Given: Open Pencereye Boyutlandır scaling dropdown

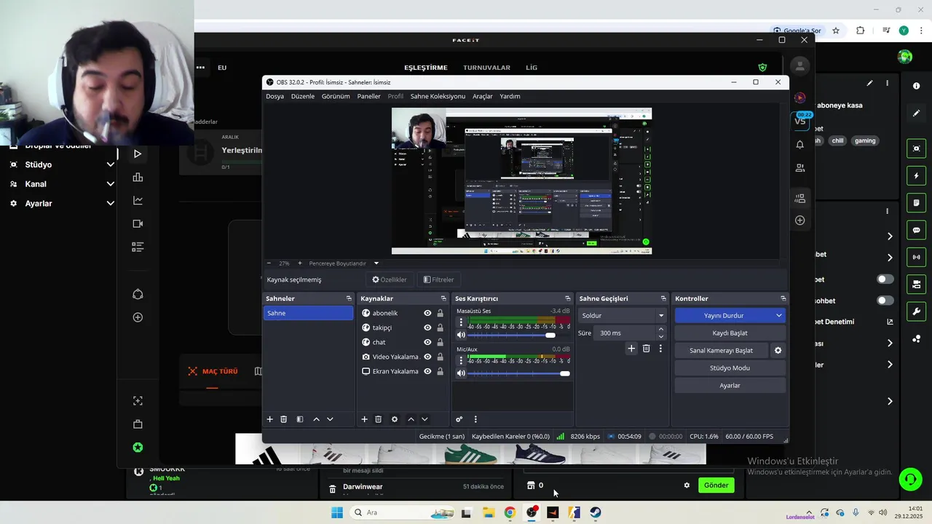Looking at the screenshot, I should point(376,263).
